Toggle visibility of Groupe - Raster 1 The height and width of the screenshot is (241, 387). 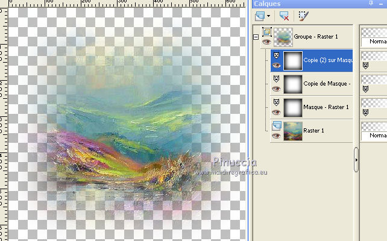[266, 42]
